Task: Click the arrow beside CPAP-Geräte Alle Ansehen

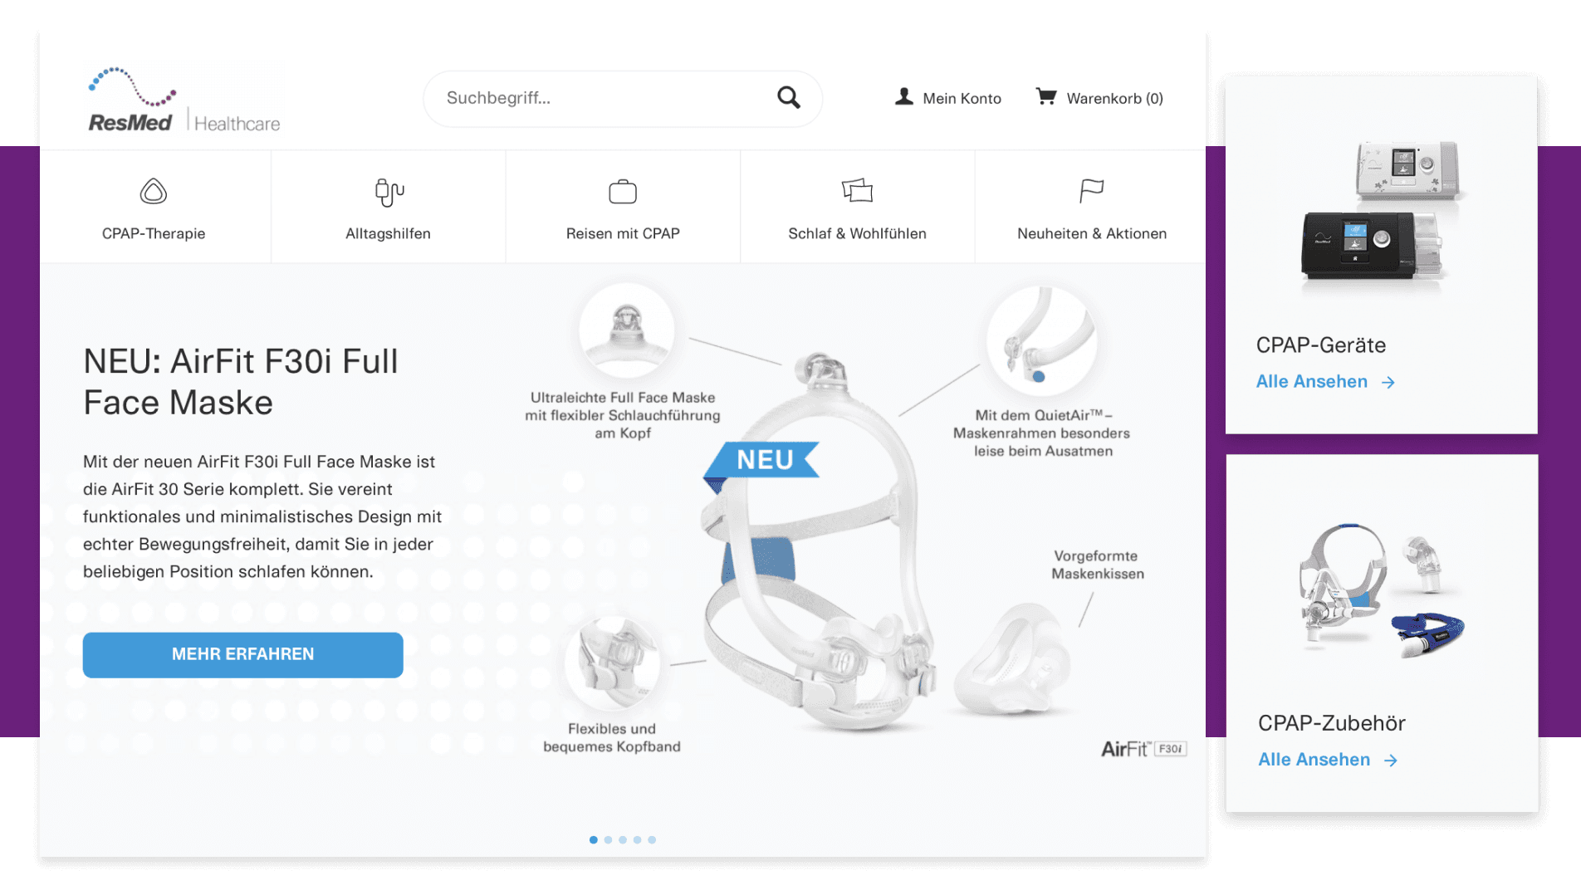Action: (x=1388, y=383)
